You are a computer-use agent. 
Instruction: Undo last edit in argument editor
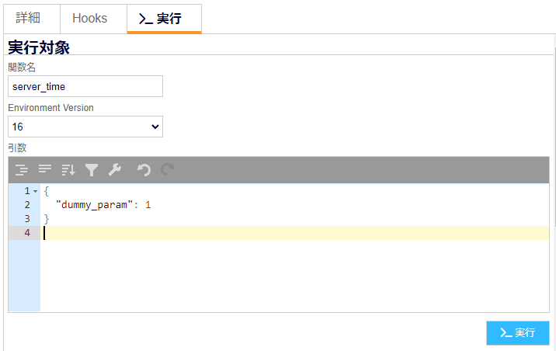point(144,170)
